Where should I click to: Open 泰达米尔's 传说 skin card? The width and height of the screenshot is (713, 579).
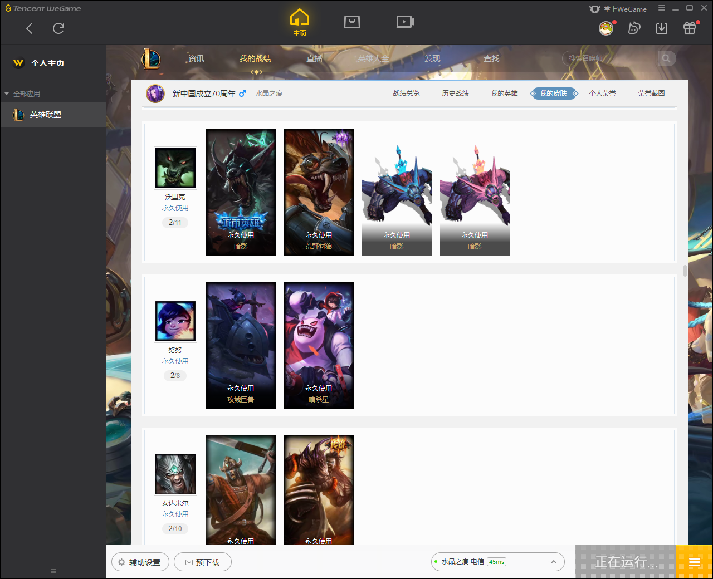319,490
